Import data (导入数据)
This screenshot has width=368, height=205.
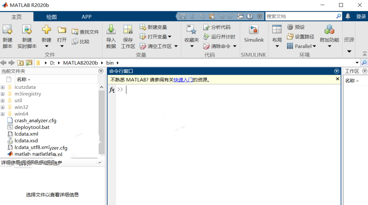(x=111, y=37)
